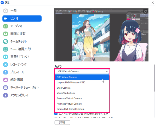
Task: Open Zoom 連携アプリ settings
Action: click(x=22, y=49)
